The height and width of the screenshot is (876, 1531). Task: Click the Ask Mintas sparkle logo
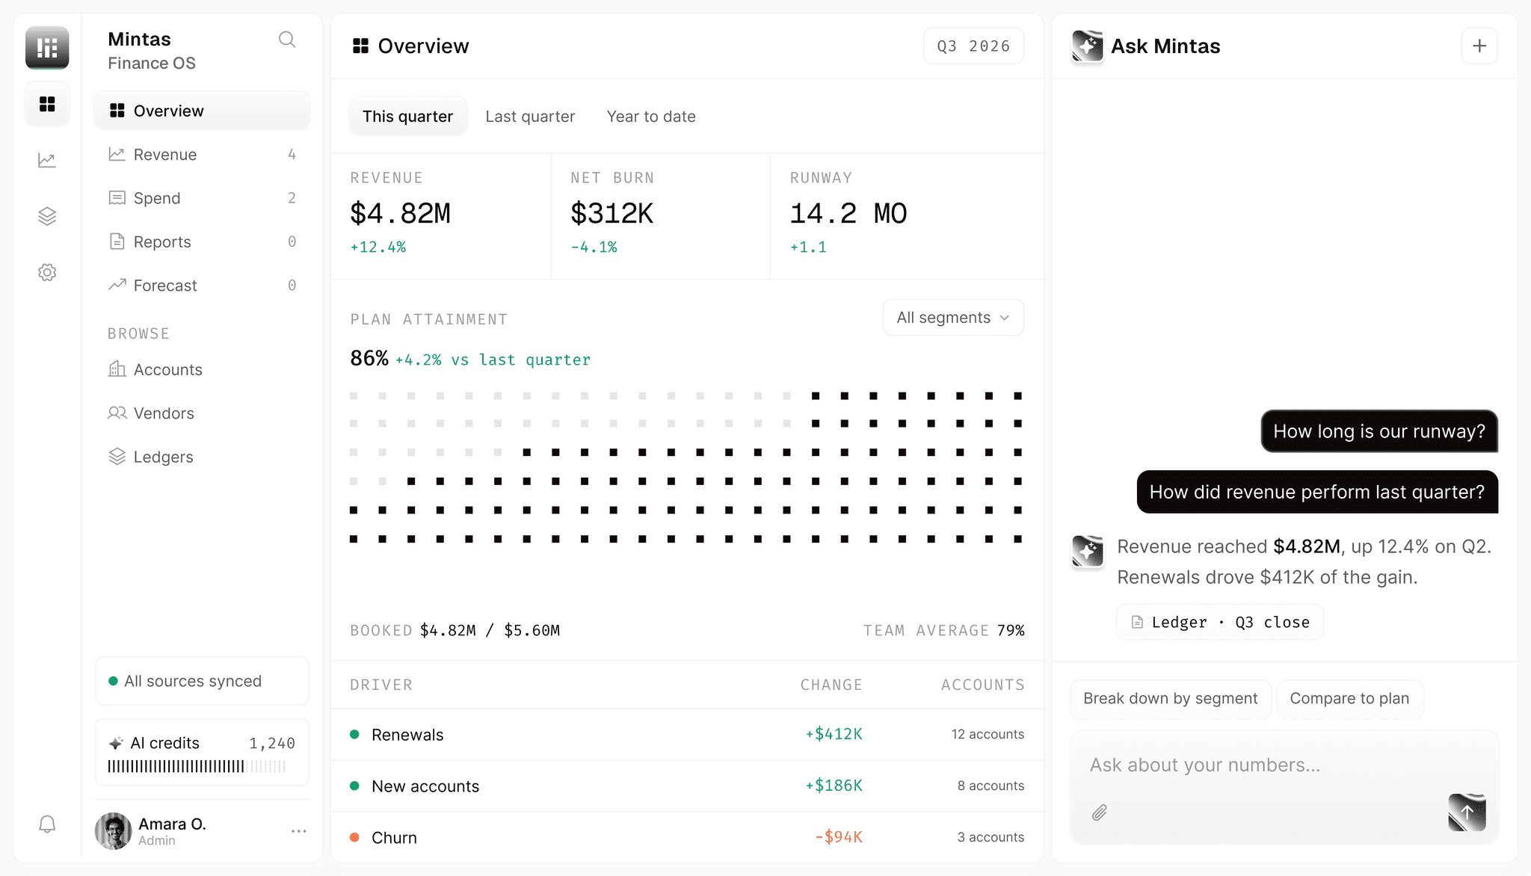(x=1088, y=46)
